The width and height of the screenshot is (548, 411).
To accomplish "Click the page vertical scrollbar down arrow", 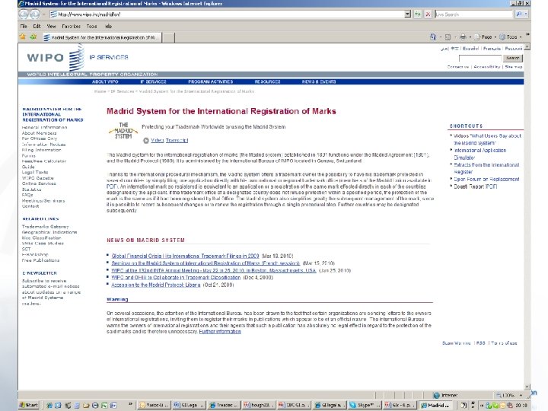I will tap(527, 387).
